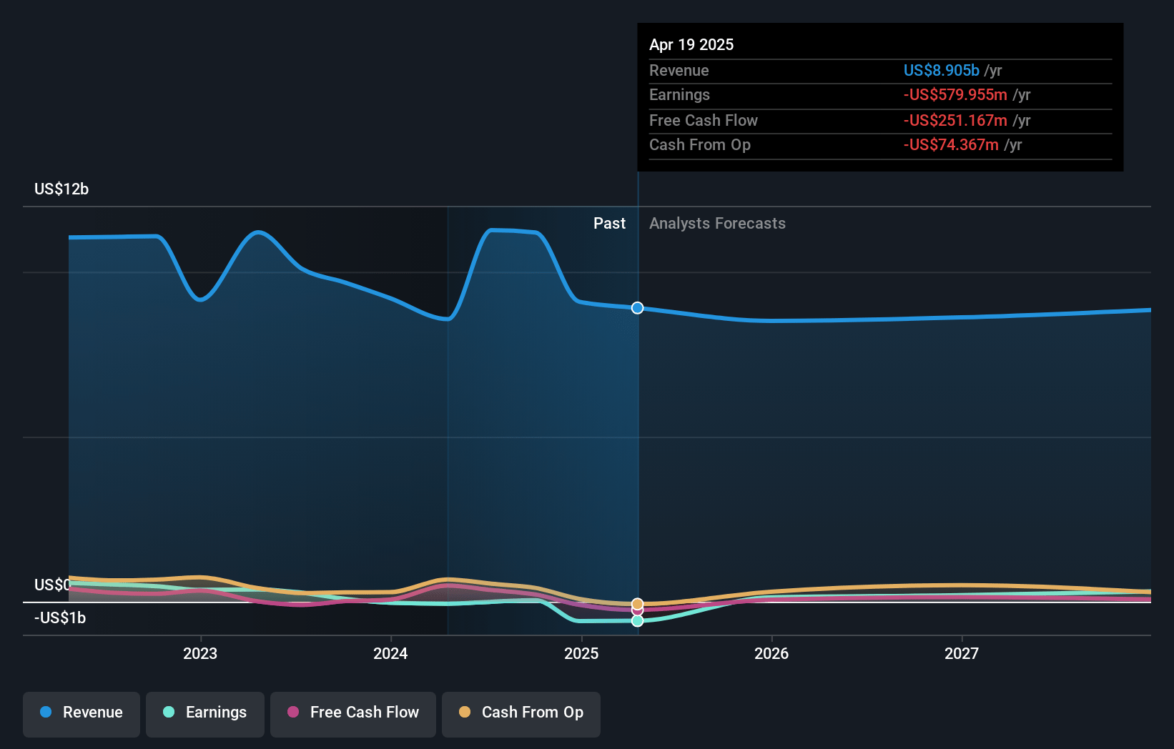
Task: Click the -US$1b y-axis label
Action: pos(60,618)
